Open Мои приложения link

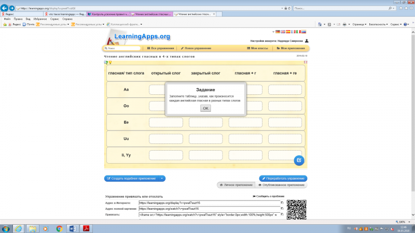pos(291,48)
